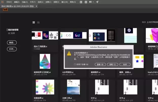Open the 编辑(E) menu
The image size is (158, 102).
[17, 2]
